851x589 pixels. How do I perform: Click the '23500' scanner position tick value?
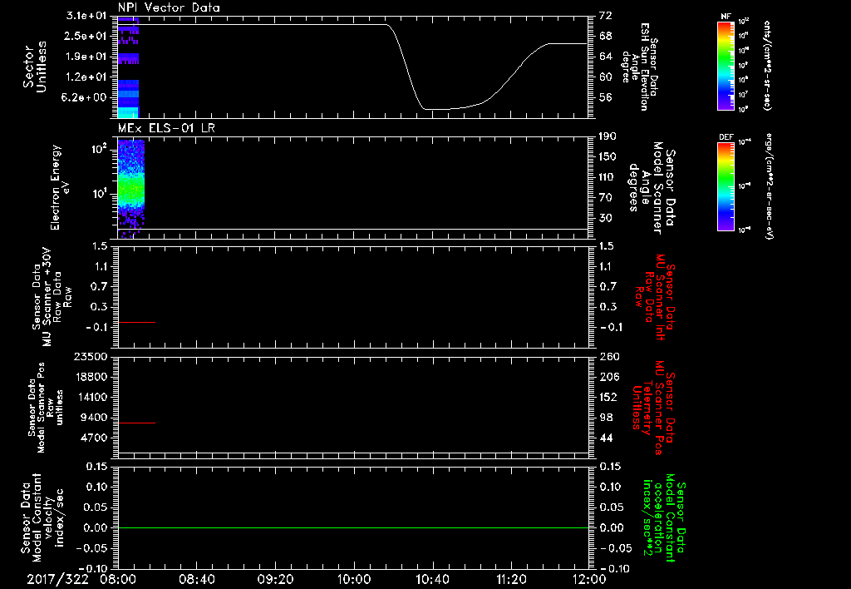click(x=91, y=356)
